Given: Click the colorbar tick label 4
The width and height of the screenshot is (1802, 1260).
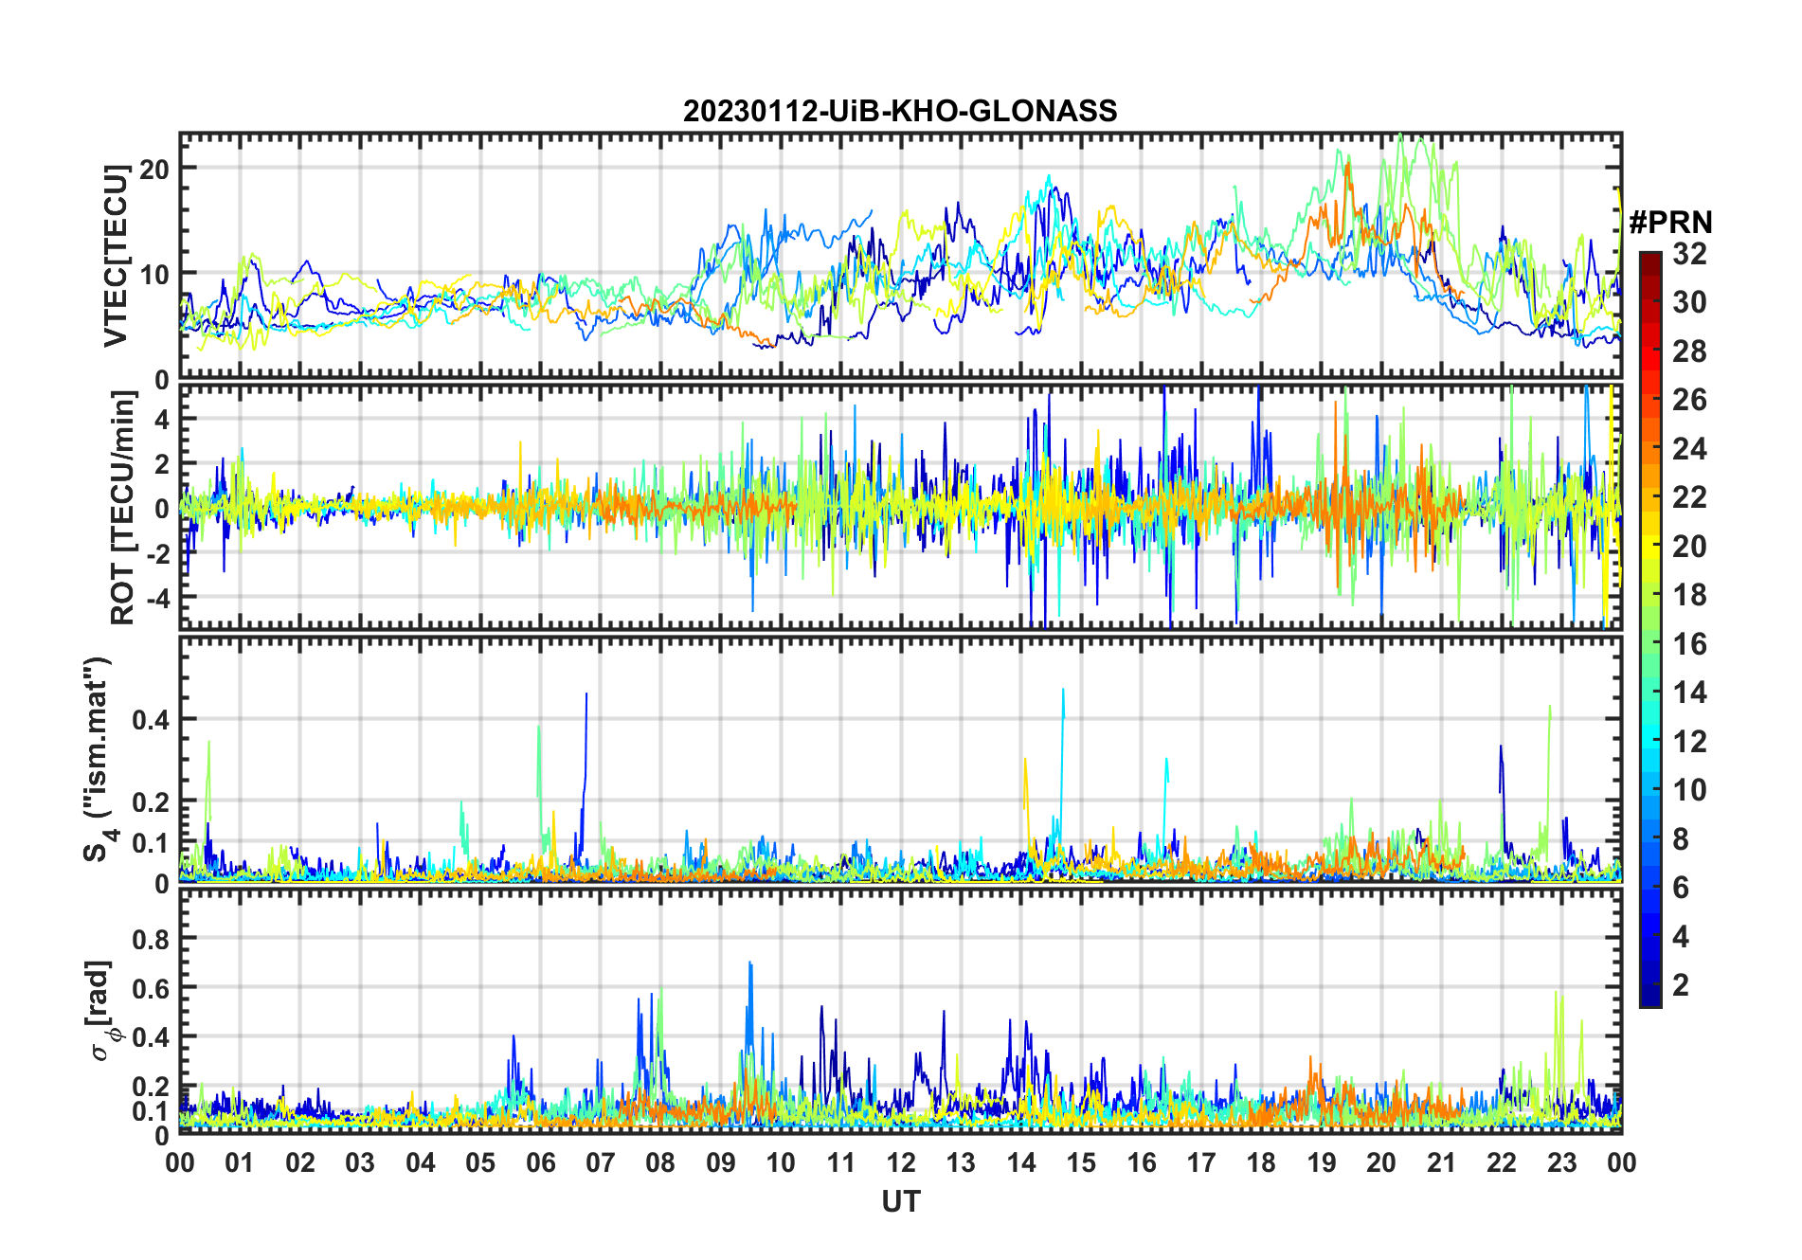Looking at the screenshot, I should pos(1681,937).
